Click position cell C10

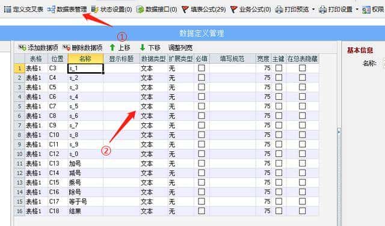click(58, 135)
